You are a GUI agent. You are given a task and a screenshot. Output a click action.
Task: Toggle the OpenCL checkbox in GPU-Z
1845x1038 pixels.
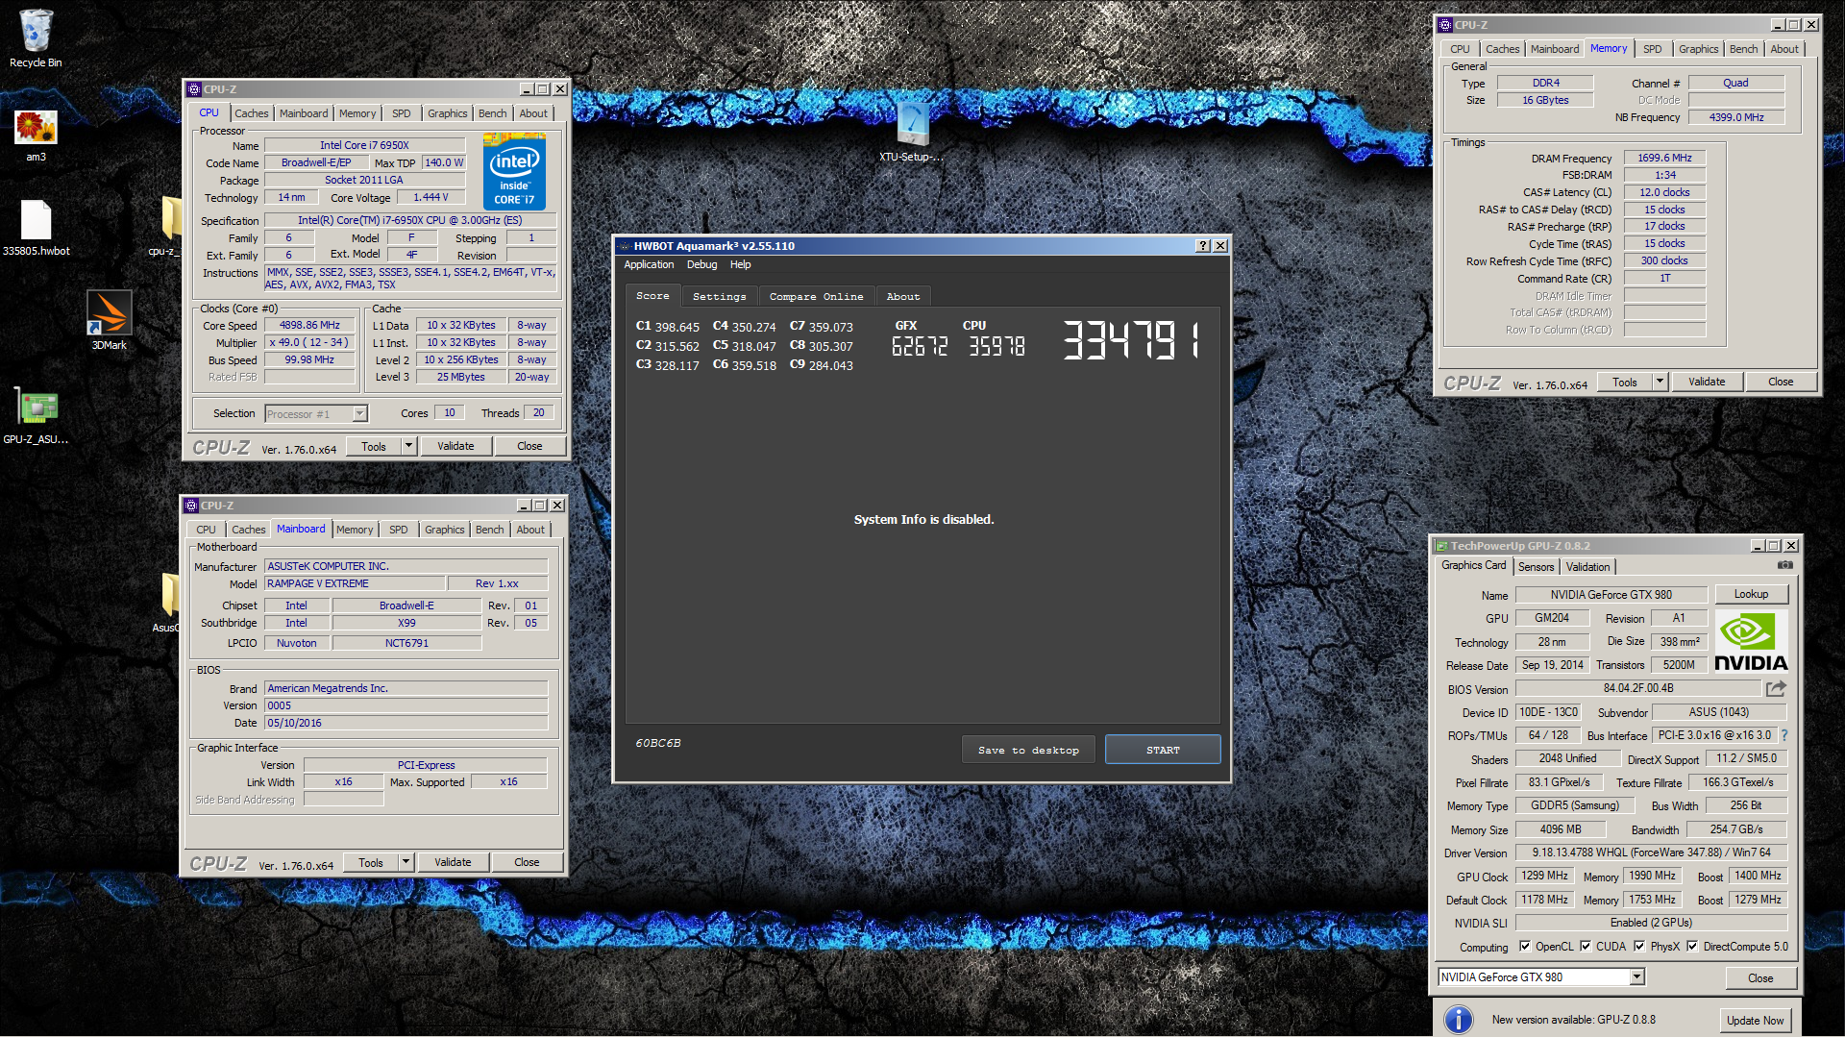(x=1525, y=947)
